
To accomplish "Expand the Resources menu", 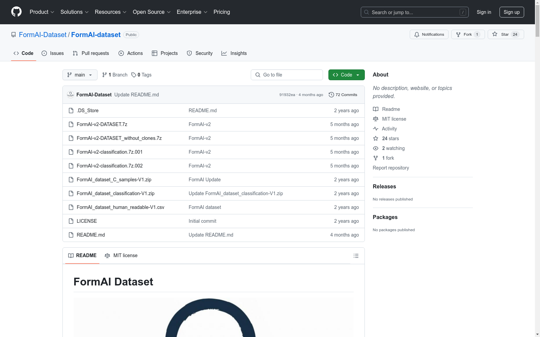I will tap(110, 12).
